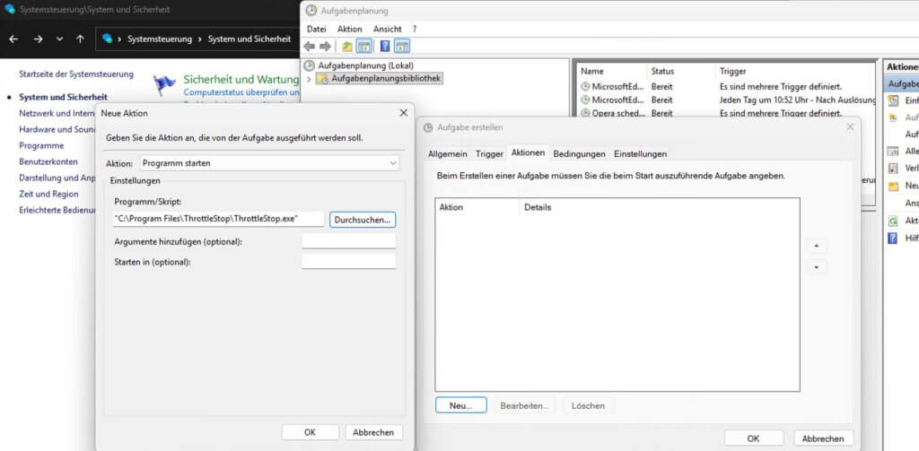This screenshot has width=919, height=451.
Task: Click the Neu... button in Aufgabe erstellen
Action: (x=460, y=405)
